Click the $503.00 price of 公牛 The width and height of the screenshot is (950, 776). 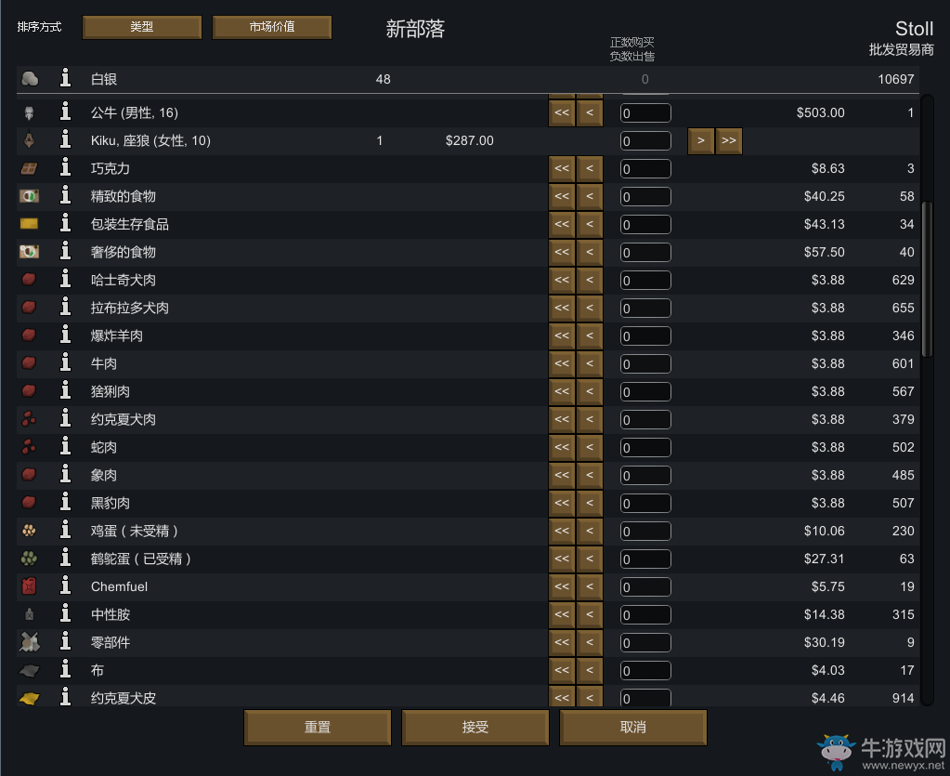820,112
